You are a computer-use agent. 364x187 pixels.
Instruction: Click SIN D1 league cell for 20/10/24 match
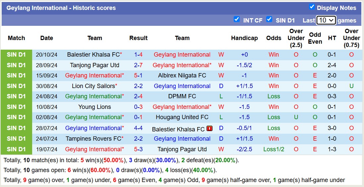point(16,55)
